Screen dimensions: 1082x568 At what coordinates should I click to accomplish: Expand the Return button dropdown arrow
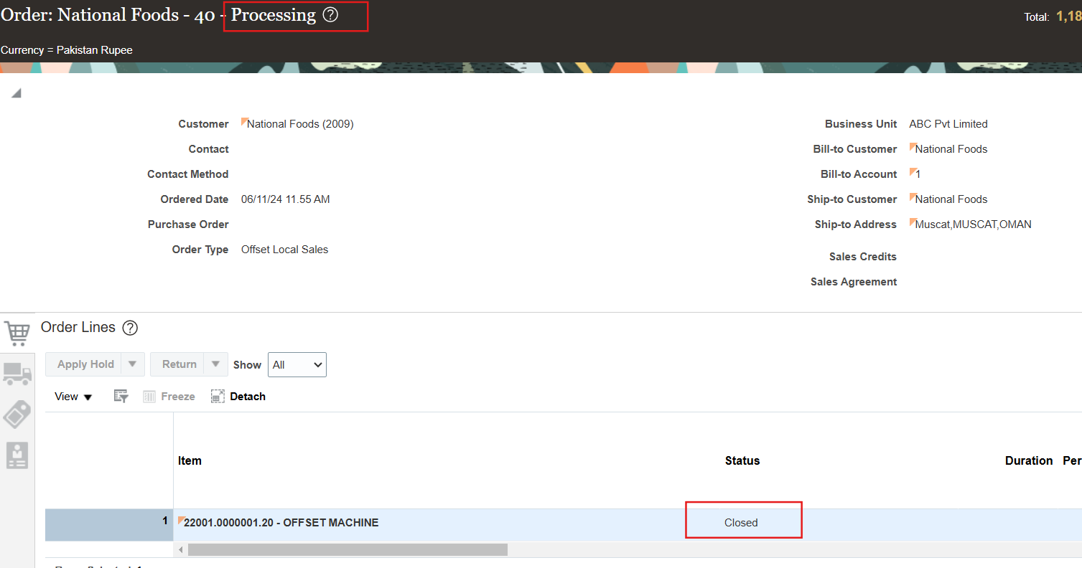point(215,364)
